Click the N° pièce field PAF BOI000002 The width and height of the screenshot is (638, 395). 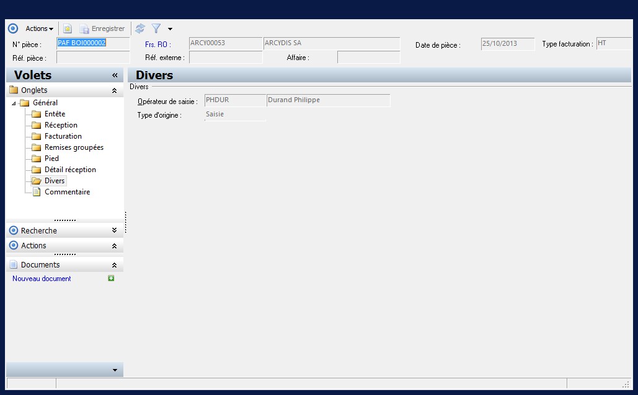tap(93, 43)
